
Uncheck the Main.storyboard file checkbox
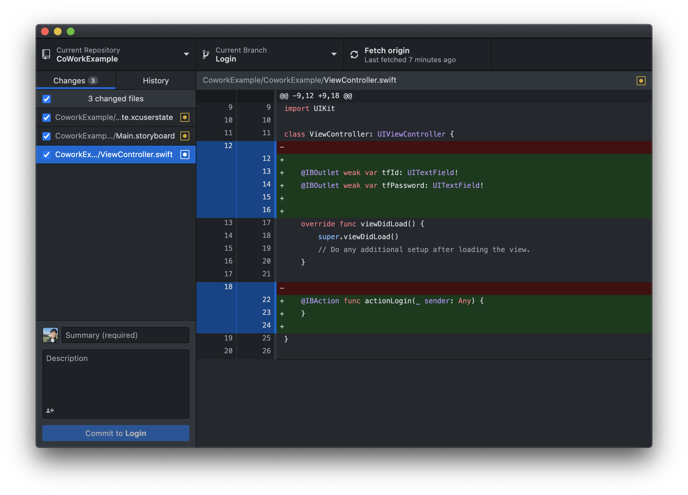47,136
